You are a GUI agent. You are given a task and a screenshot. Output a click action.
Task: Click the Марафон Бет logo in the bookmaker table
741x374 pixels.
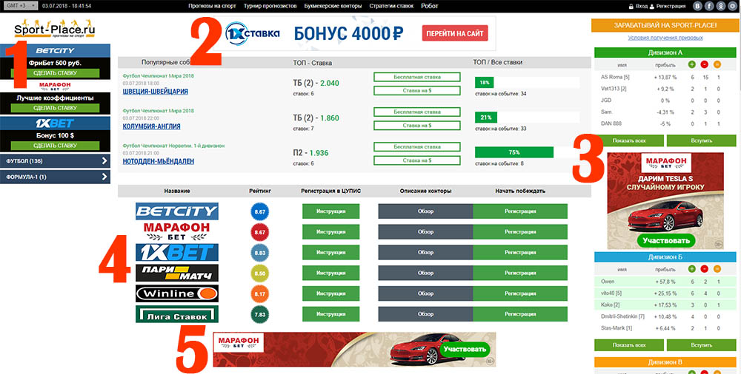pyautogui.click(x=177, y=231)
